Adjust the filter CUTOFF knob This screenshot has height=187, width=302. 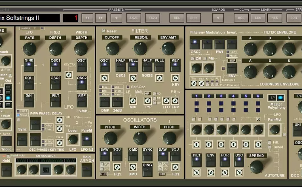click(x=112, y=49)
